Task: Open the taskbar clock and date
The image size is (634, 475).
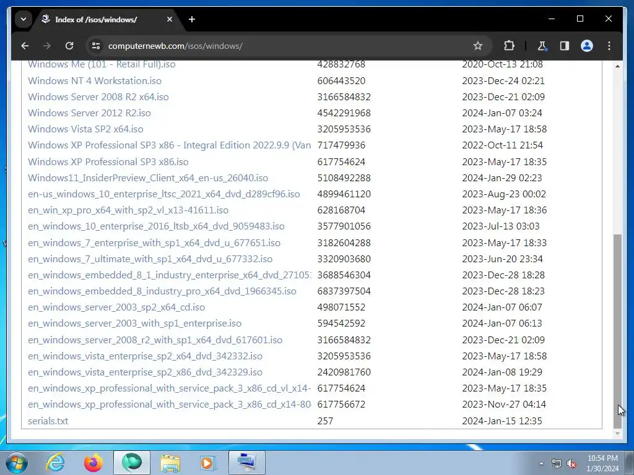Action: point(602,463)
